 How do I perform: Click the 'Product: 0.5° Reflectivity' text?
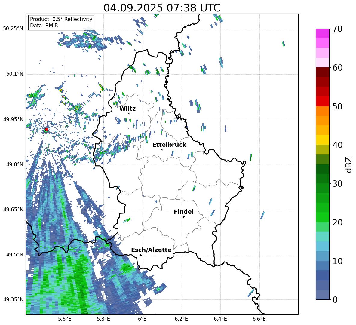(61, 19)
